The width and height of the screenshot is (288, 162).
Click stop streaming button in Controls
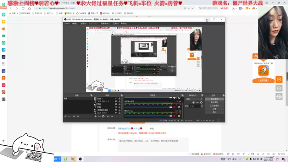(x=214, y=99)
